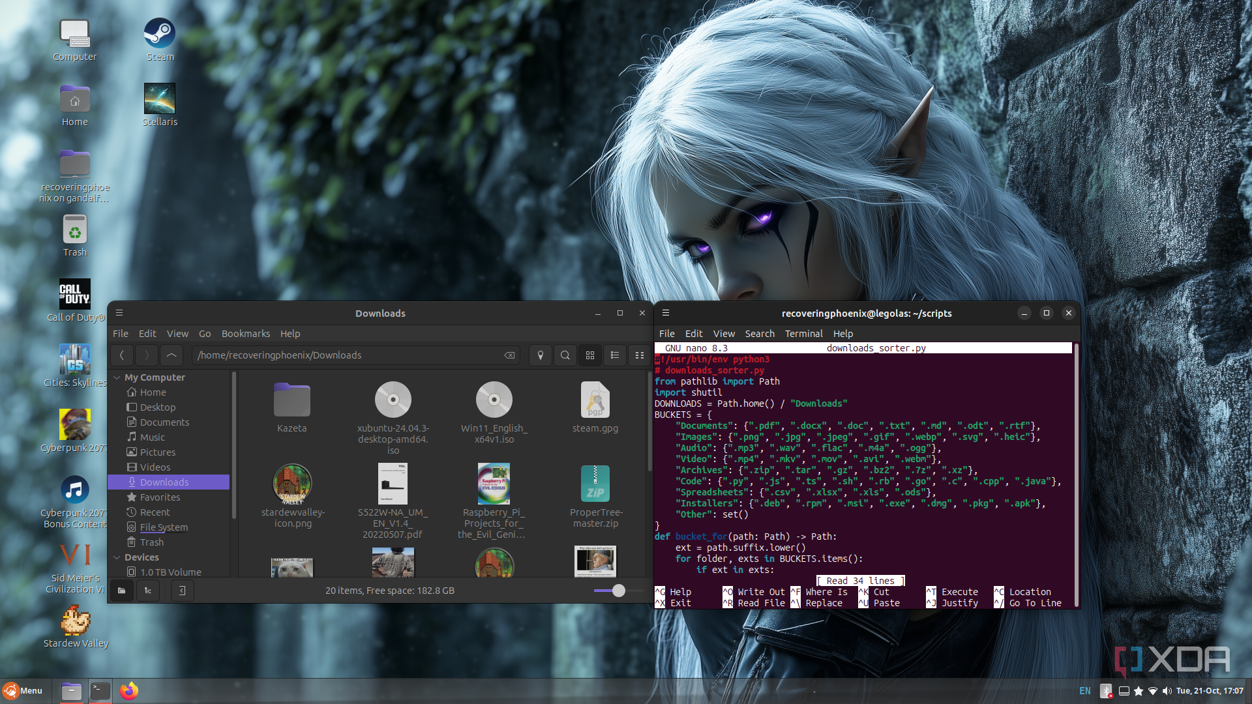
Task: Launch Firefox from the taskbar
Action: 129,691
